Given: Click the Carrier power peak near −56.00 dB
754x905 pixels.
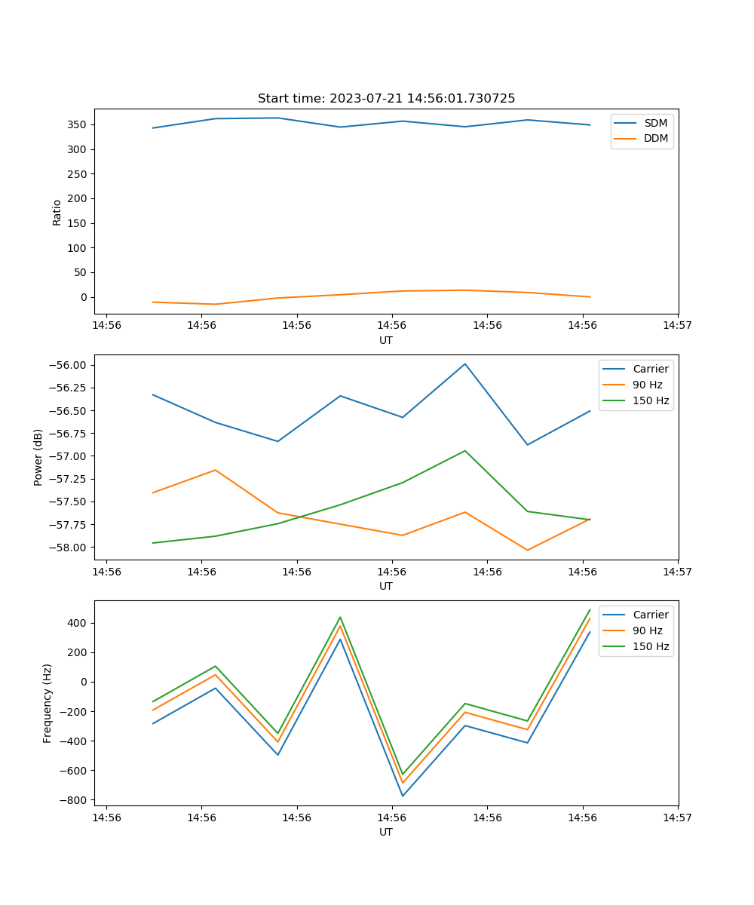Looking at the screenshot, I should pos(465,364).
